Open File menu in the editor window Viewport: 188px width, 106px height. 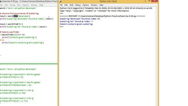point(1,5)
